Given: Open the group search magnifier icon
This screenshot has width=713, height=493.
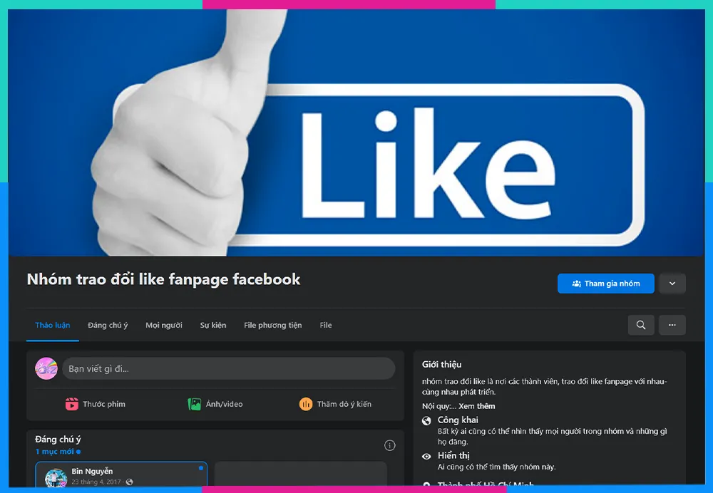Looking at the screenshot, I should pyautogui.click(x=641, y=325).
